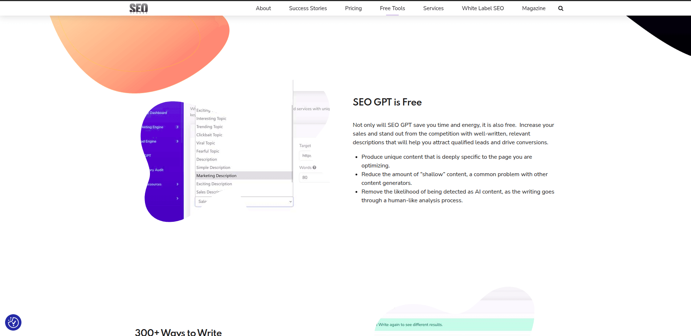Click the bullet 'Produce unique content'
This screenshot has width=691, height=336.
447,161
